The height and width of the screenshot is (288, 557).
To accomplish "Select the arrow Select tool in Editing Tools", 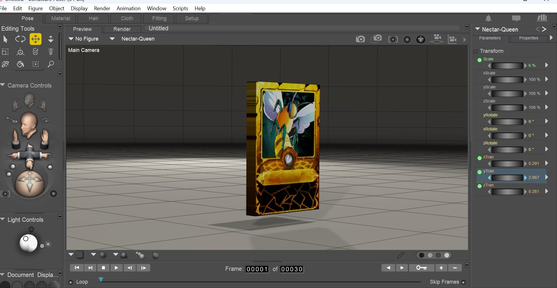I will [5, 39].
